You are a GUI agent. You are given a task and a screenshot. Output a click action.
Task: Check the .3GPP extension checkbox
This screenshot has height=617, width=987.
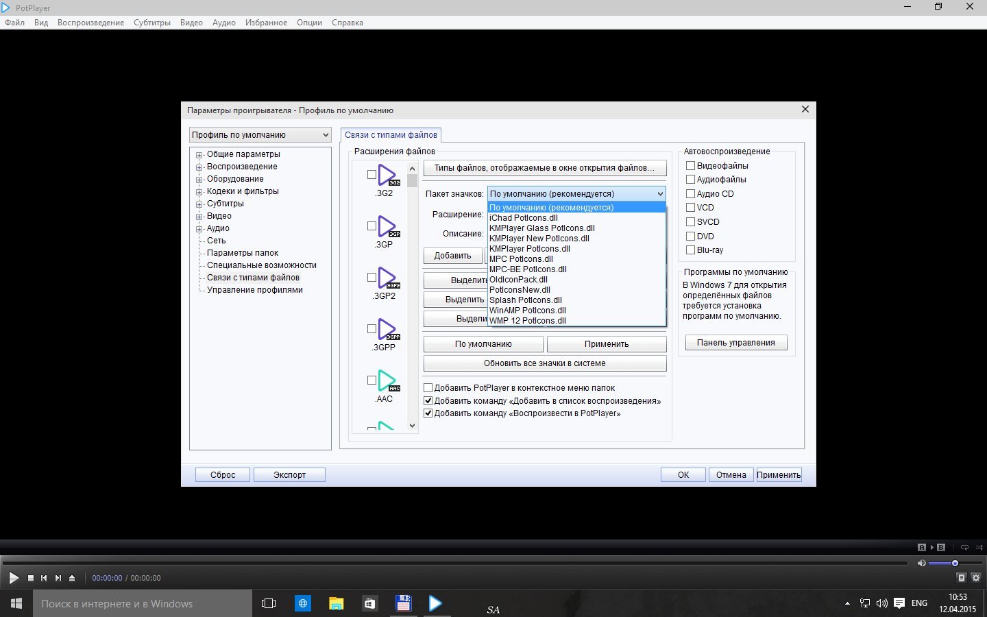tap(371, 328)
